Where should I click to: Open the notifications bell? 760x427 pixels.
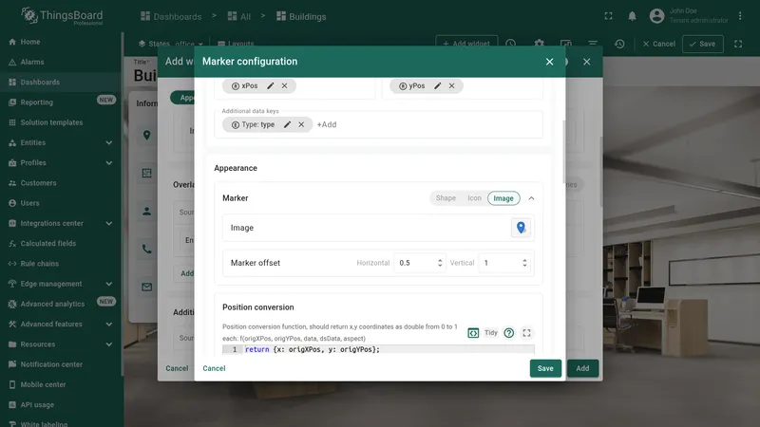(632, 16)
